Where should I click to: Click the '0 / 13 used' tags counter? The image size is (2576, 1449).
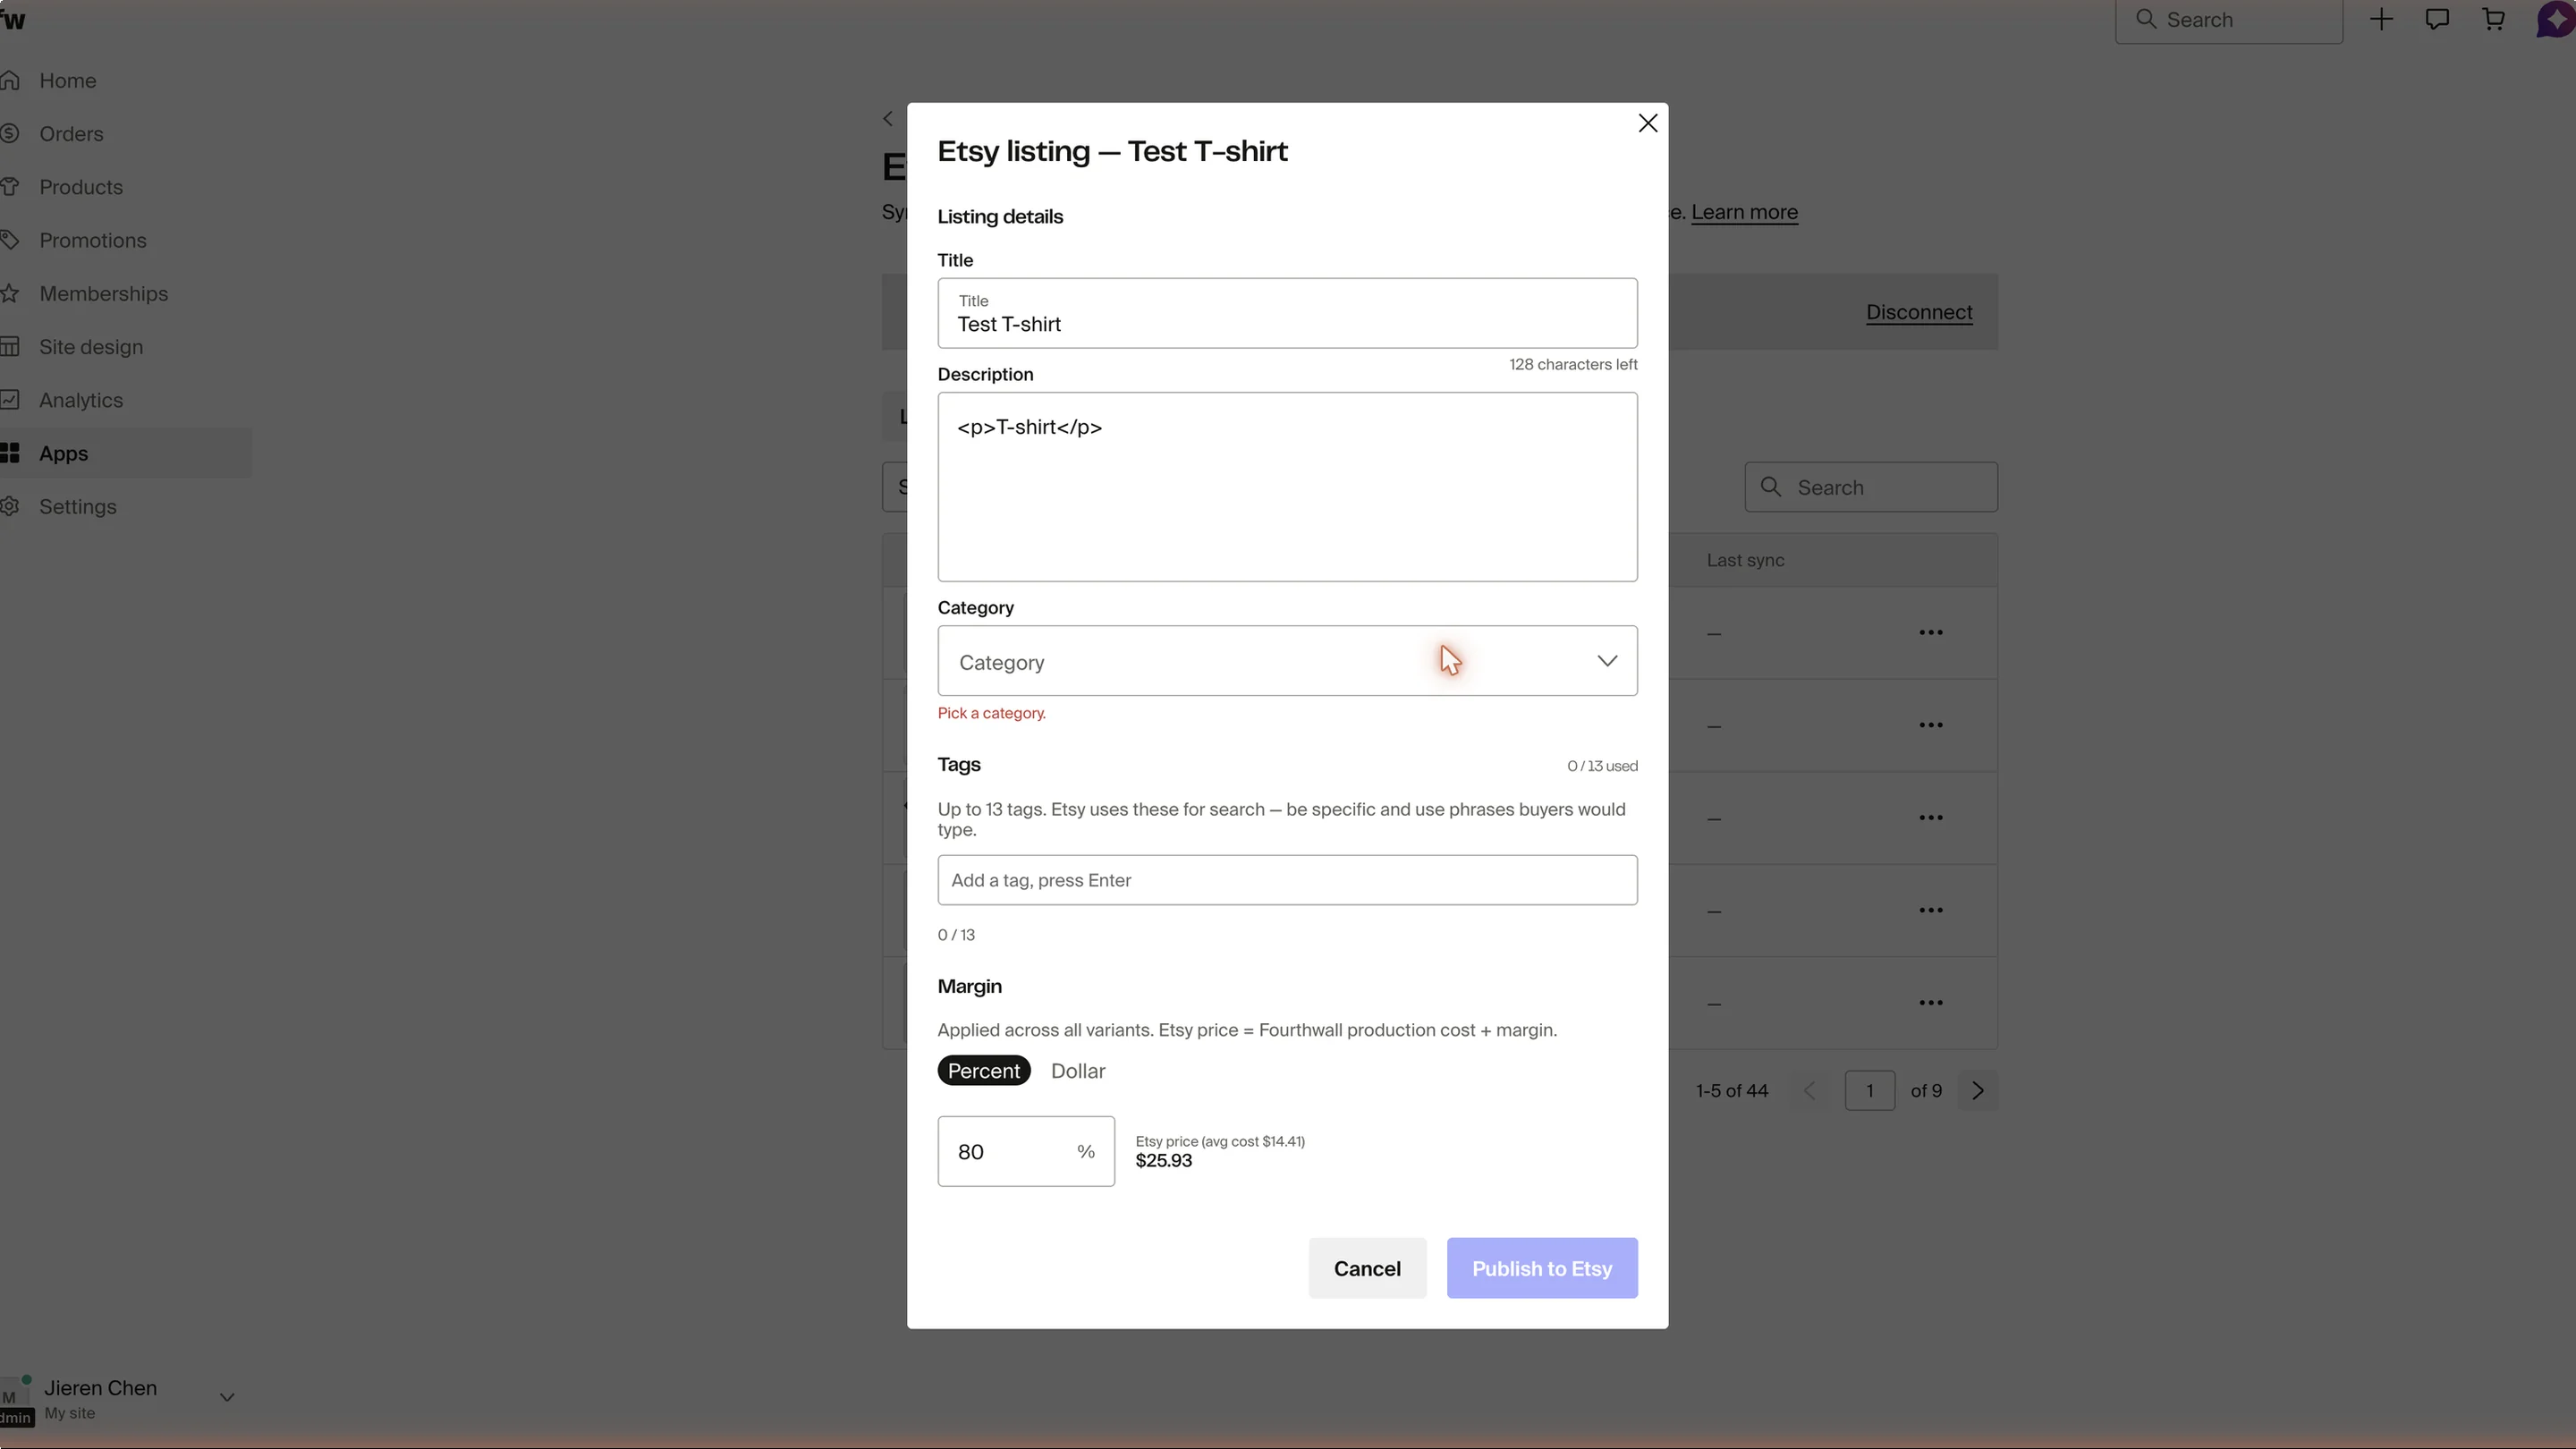coord(1602,766)
